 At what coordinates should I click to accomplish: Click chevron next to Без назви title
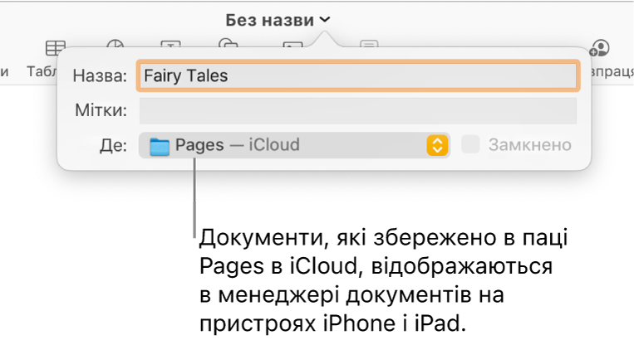pos(323,19)
